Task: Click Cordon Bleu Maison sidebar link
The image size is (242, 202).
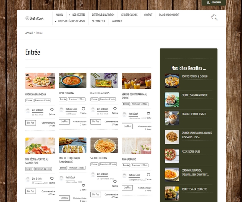Action: (195, 172)
